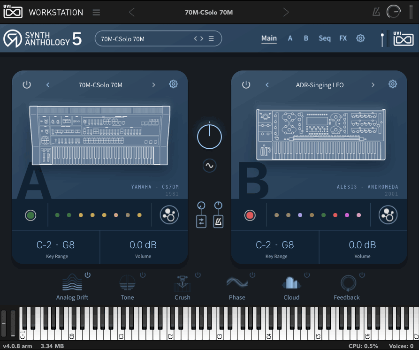Click the large green color button in layer A
The image size is (419, 350).
[x=30, y=215]
